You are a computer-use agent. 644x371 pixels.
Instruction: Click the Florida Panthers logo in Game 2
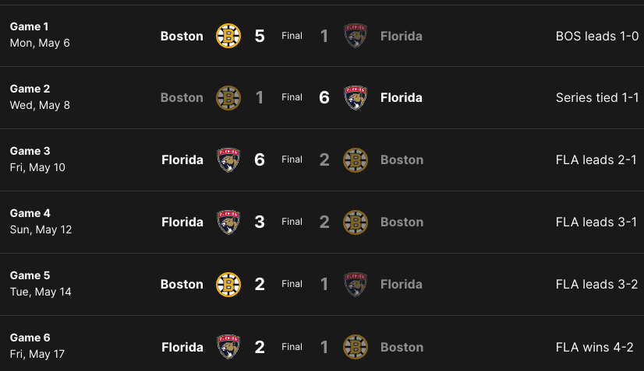pyautogui.click(x=356, y=98)
